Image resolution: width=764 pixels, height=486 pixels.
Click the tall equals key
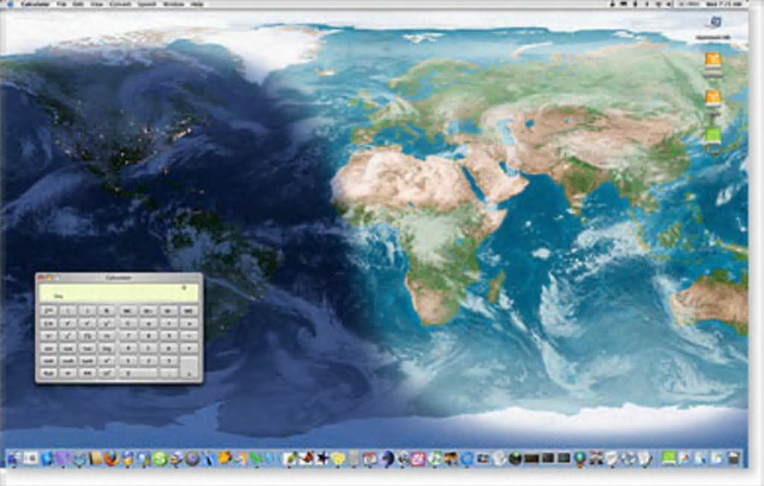(189, 367)
